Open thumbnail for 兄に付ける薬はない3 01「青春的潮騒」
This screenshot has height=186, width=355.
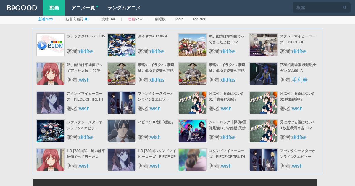193,102
